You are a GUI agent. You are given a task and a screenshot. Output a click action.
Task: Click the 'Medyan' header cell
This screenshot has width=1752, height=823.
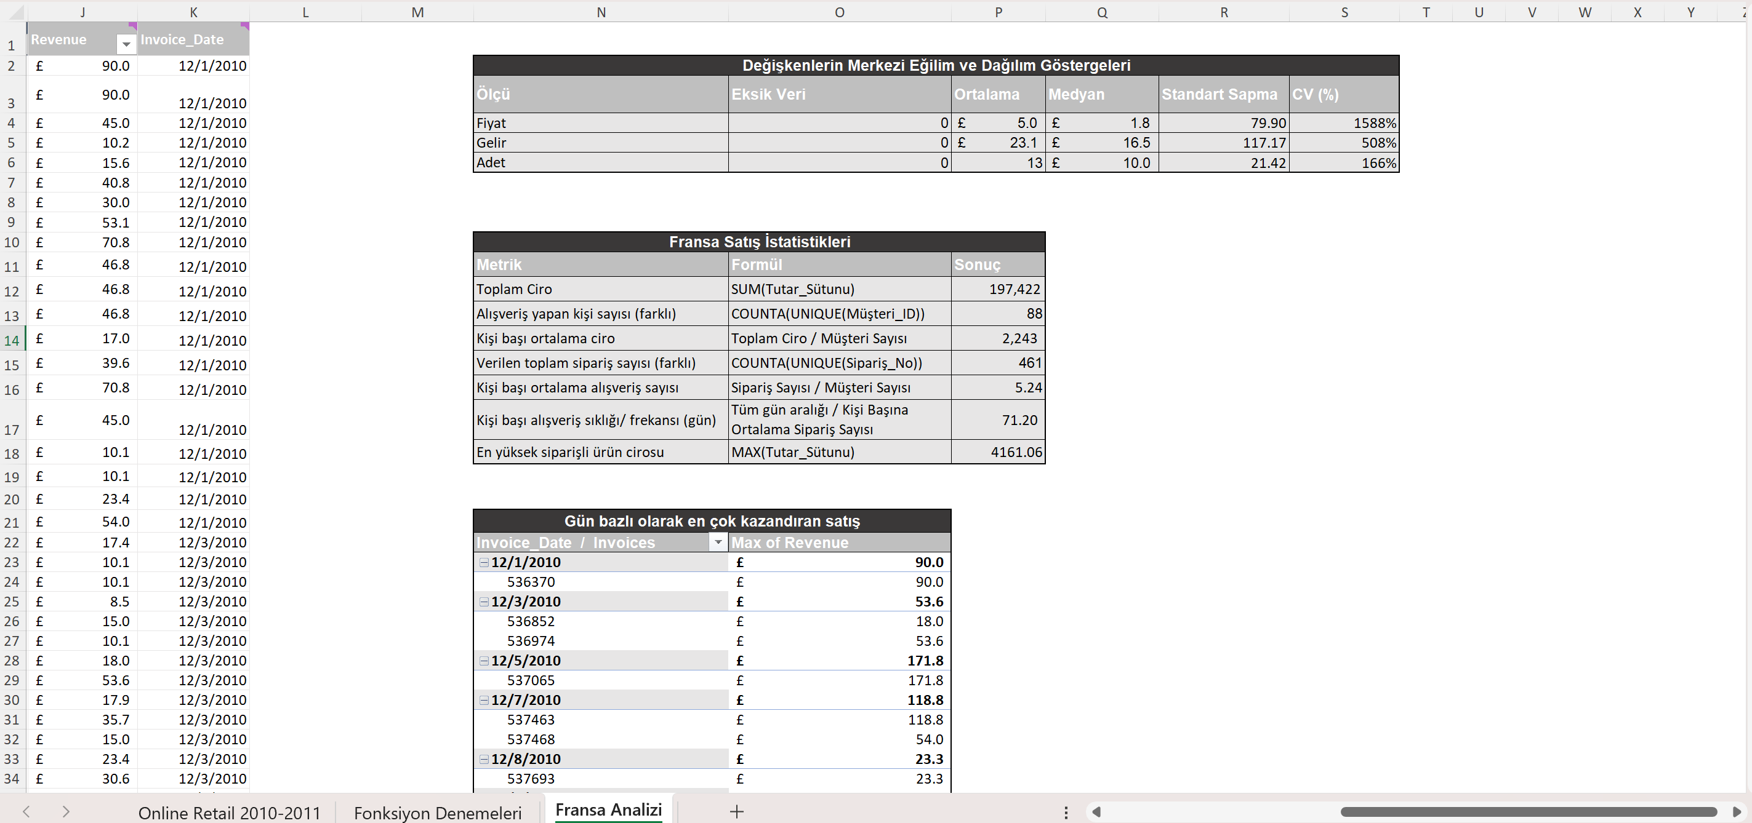coord(1102,93)
